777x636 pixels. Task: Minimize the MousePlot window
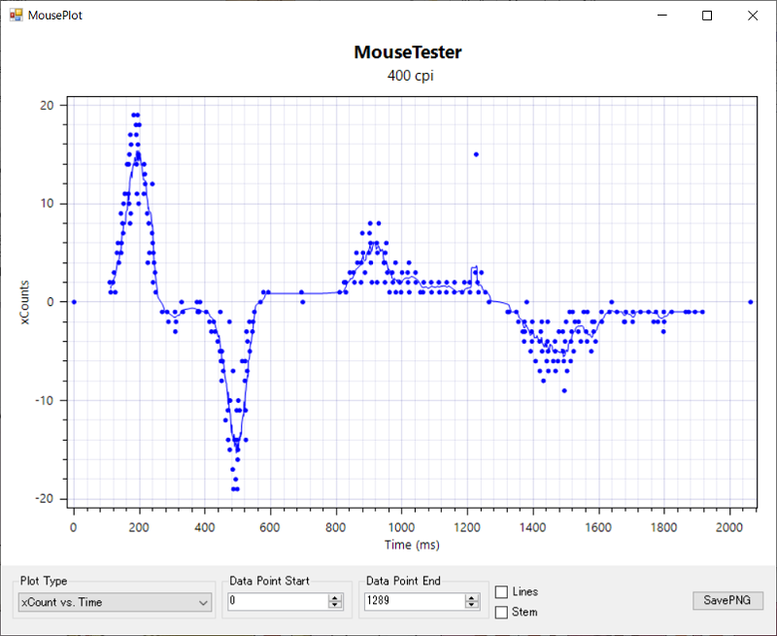click(x=662, y=16)
